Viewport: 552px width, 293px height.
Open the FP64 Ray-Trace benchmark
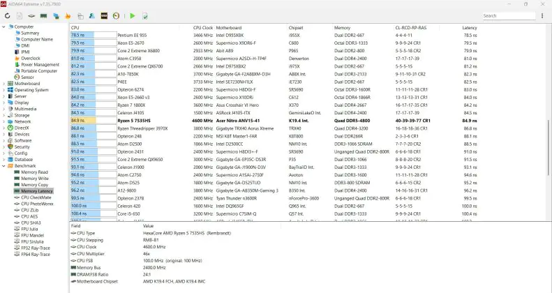point(36,255)
